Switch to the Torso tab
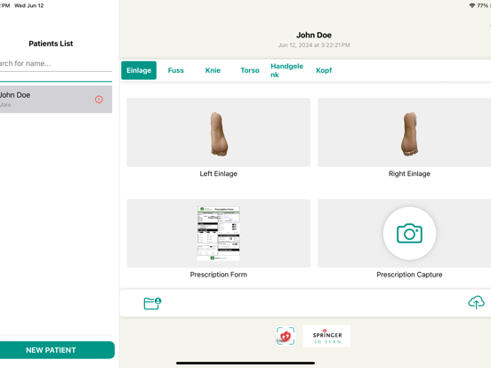This screenshot has height=368, width=491. (250, 70)
